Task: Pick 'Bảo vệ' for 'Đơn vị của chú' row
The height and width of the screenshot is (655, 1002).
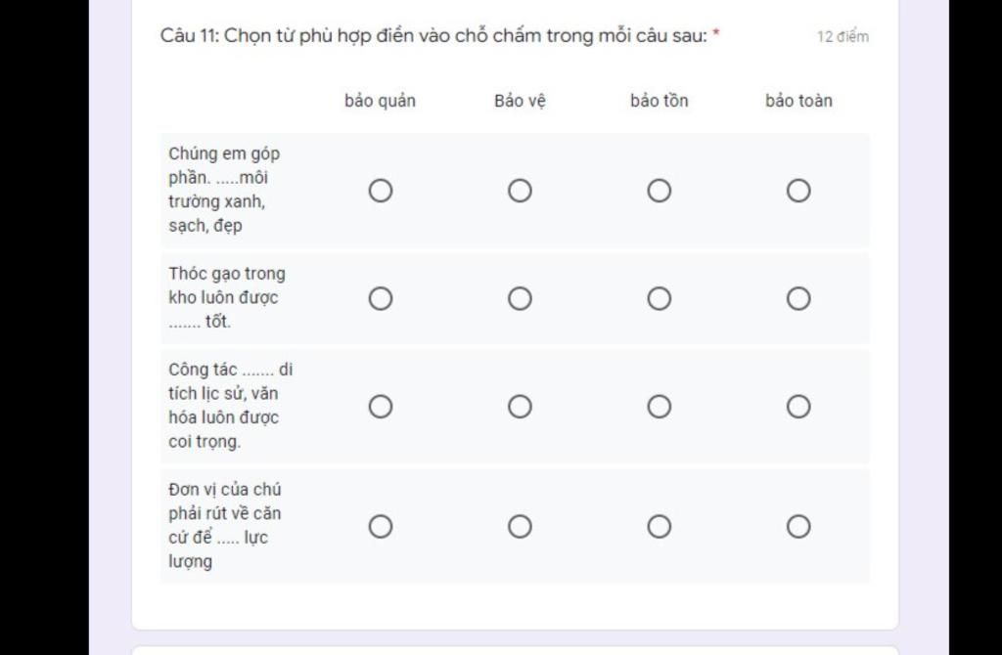Action: point(520,527)
